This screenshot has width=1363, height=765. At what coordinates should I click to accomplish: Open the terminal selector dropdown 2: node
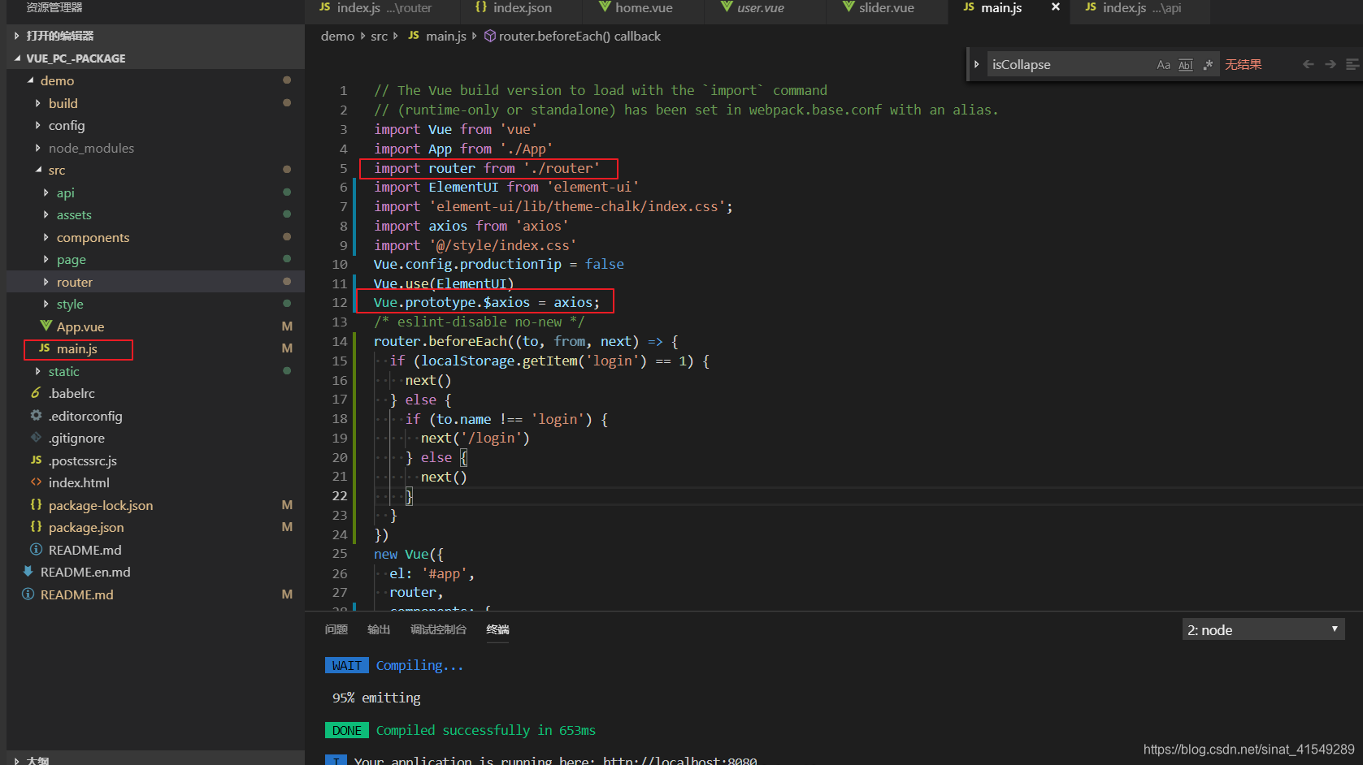tap(1263, 629)
